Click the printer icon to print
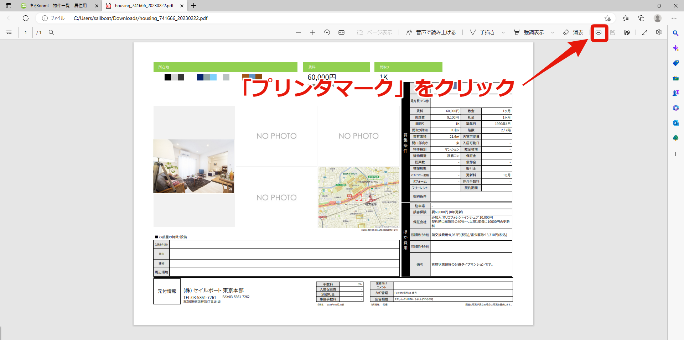The image size is (684, 340). pos(598,32)
